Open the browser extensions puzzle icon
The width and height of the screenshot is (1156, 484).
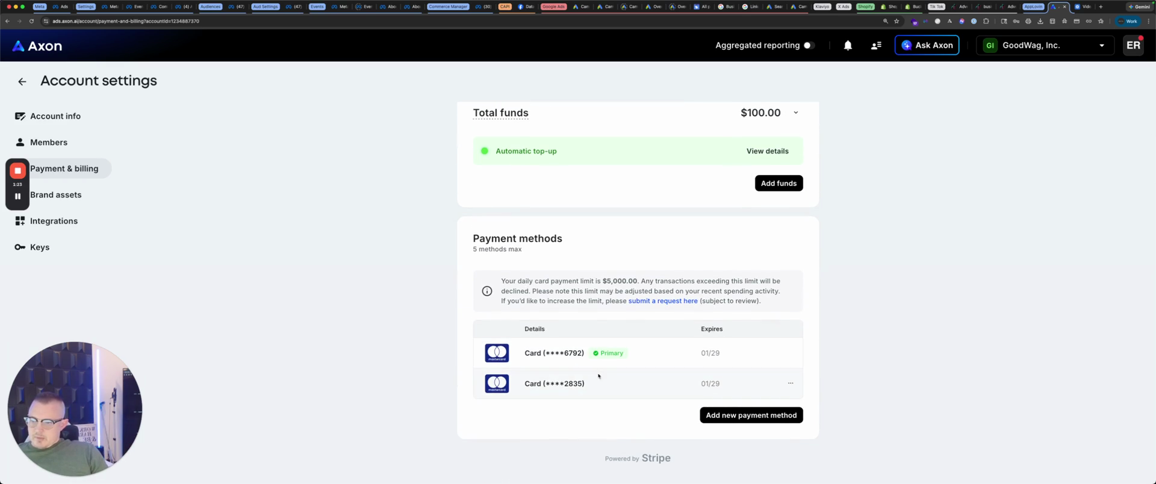point(986,21)
